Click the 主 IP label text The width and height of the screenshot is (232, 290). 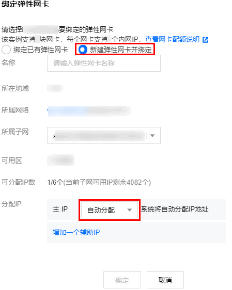pyautogui.click(x=60, y=210)
